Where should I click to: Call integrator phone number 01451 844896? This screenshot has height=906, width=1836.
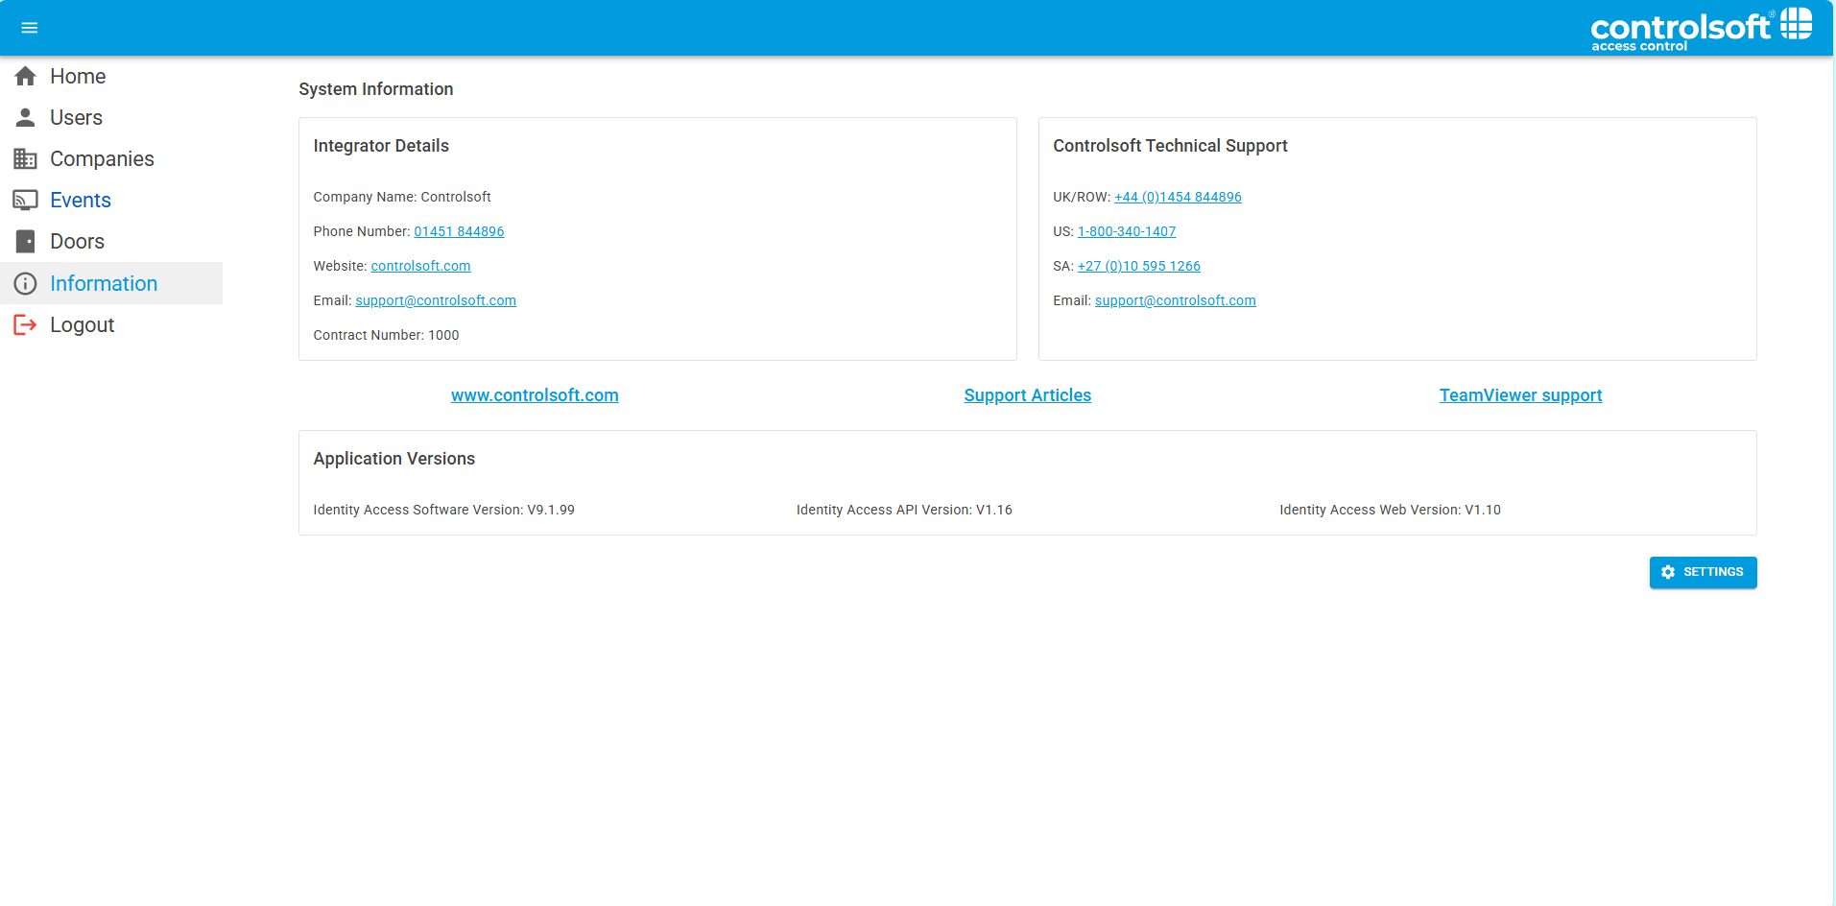click(459, 231)
